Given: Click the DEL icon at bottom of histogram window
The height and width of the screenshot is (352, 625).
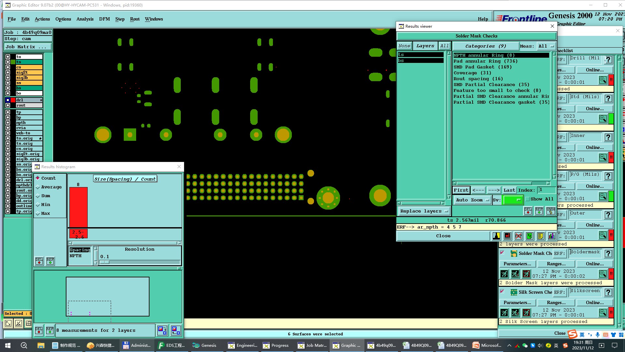Looking at the screenshot, I should pos(39,330).
